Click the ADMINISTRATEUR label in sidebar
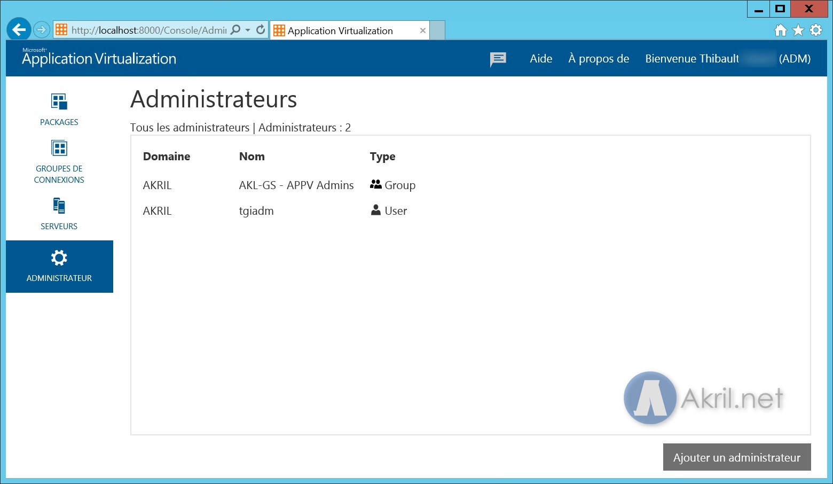Image resolution: width=833 pixels, height=484 pixels. click(x=59, y=278)
